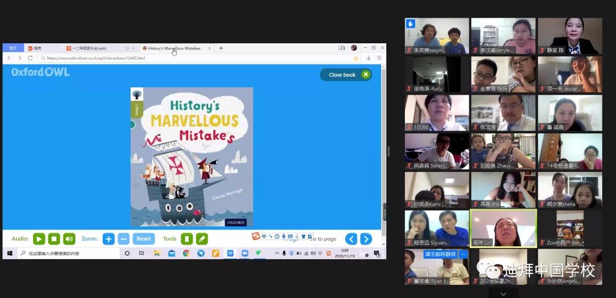The height and width of the screenshot is (298, 616).
Task: Select 张文浩 participant video
Action: coord(503,113)
